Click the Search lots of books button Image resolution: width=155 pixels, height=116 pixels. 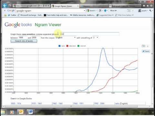point(24,41)
